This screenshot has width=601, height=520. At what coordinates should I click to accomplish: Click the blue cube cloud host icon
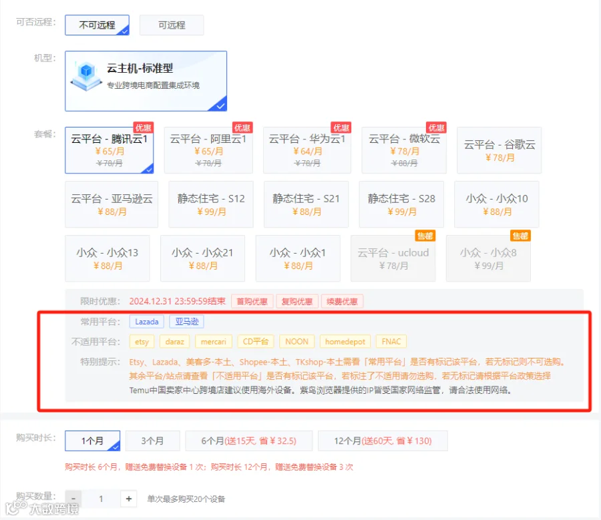pyautogui.click(x=86, y=76)
